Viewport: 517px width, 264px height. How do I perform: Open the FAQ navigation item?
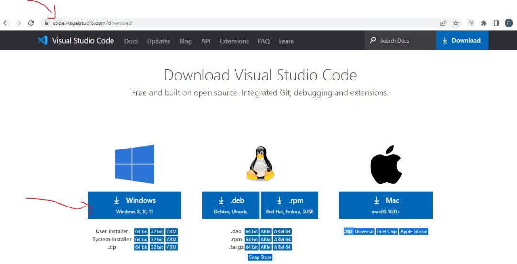coord(264,41)
